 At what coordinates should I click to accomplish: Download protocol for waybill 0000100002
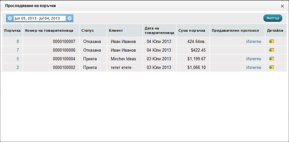[253, 67]
